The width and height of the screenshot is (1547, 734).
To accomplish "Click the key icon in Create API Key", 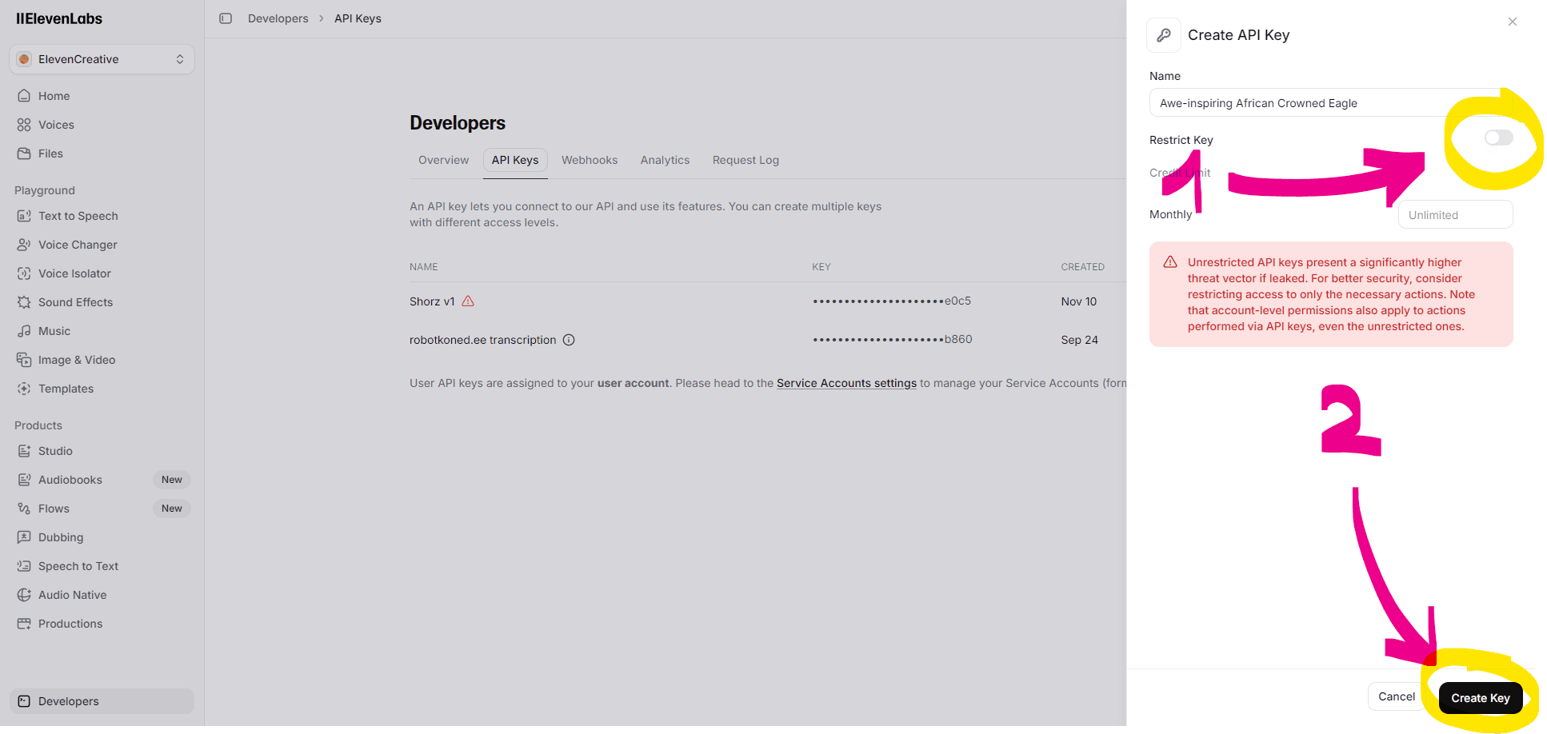I will 1164,35.
